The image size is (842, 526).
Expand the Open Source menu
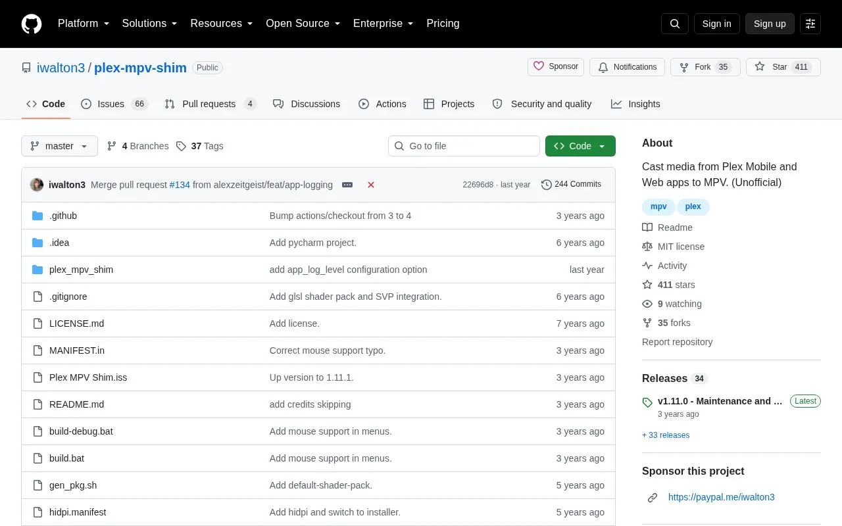303,24
